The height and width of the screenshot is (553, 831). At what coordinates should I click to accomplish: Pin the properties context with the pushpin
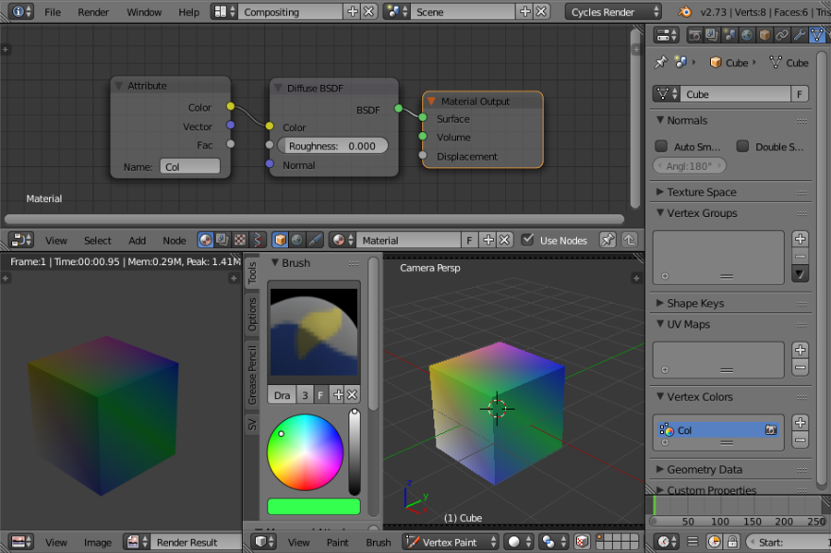click(x=661, y=62)
